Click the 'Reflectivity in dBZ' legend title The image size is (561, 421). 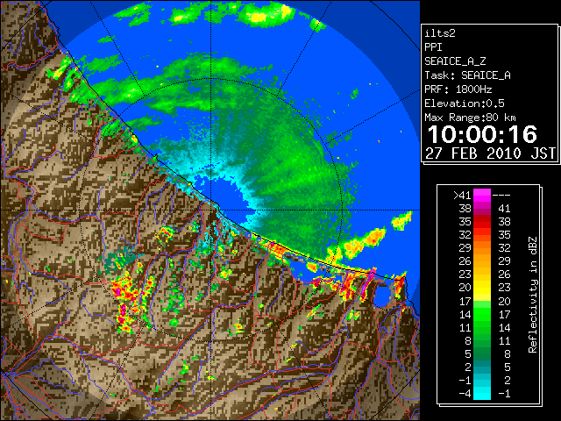(533, 295)
